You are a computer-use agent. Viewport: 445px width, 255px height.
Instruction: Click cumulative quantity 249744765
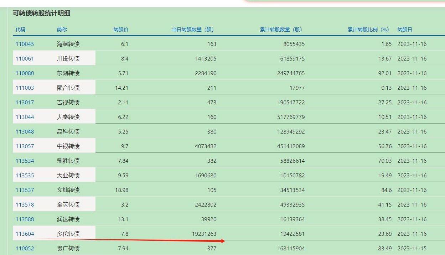click(x=291, y=73)
